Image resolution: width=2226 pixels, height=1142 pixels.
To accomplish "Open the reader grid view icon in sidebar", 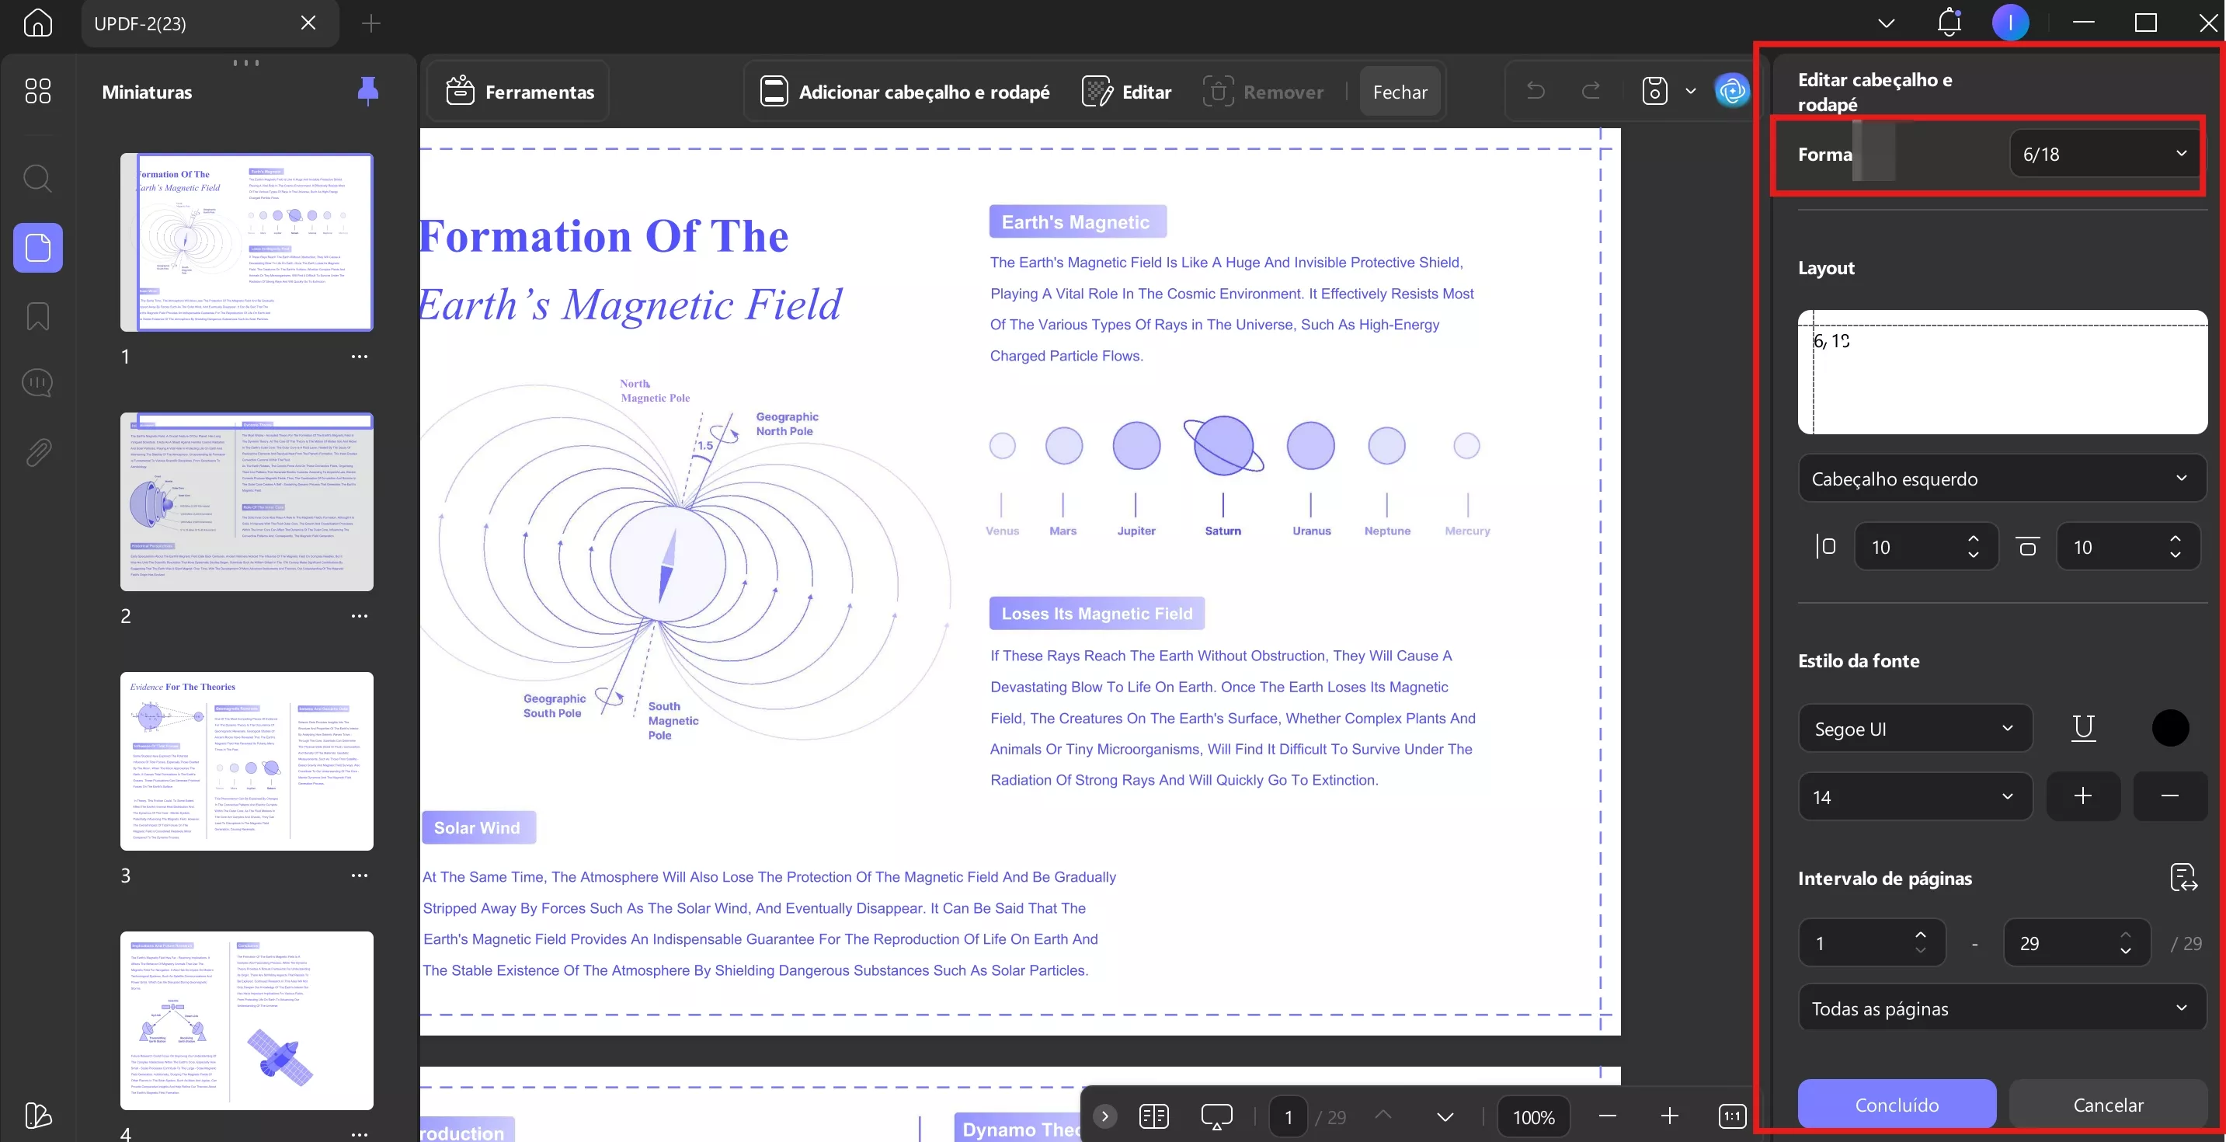I will (x=37, y=92).
